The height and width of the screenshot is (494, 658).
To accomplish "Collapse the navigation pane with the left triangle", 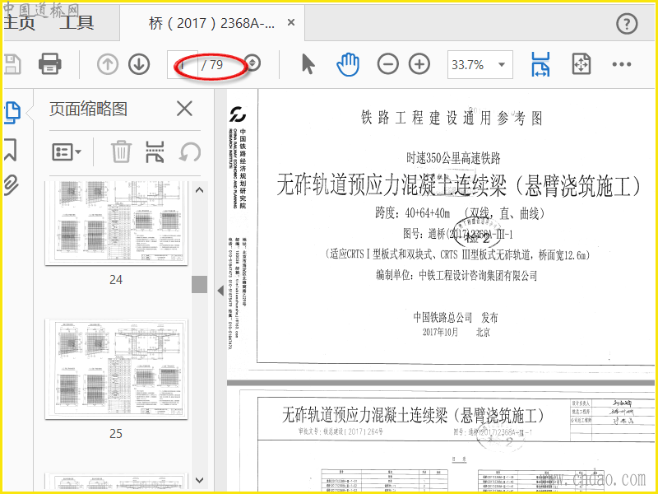I will click(220, 291).
